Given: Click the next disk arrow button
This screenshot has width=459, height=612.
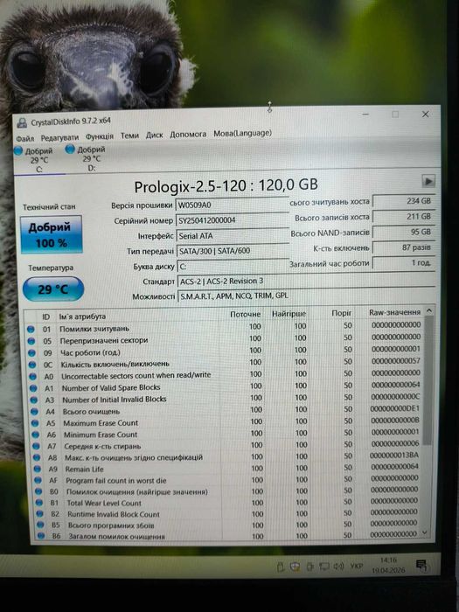Looking at the screenshot, I should pos(428,181).
